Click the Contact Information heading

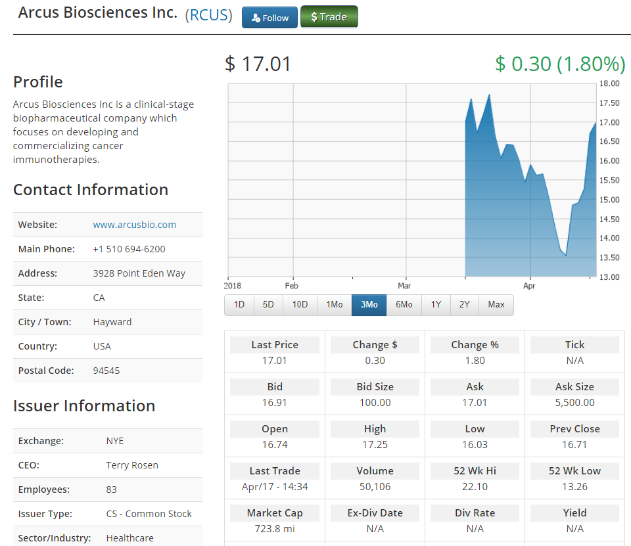pyautogui.click(x=91, y=189)
